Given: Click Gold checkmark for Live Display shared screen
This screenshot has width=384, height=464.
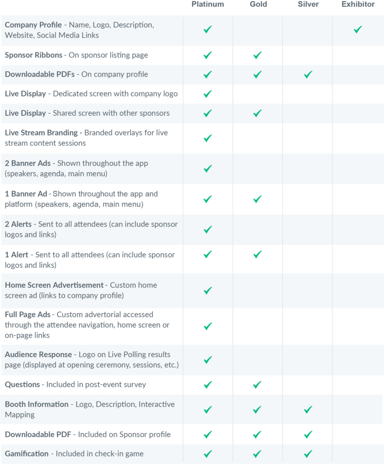Looking at the screenshot, I should click(258, 113).
